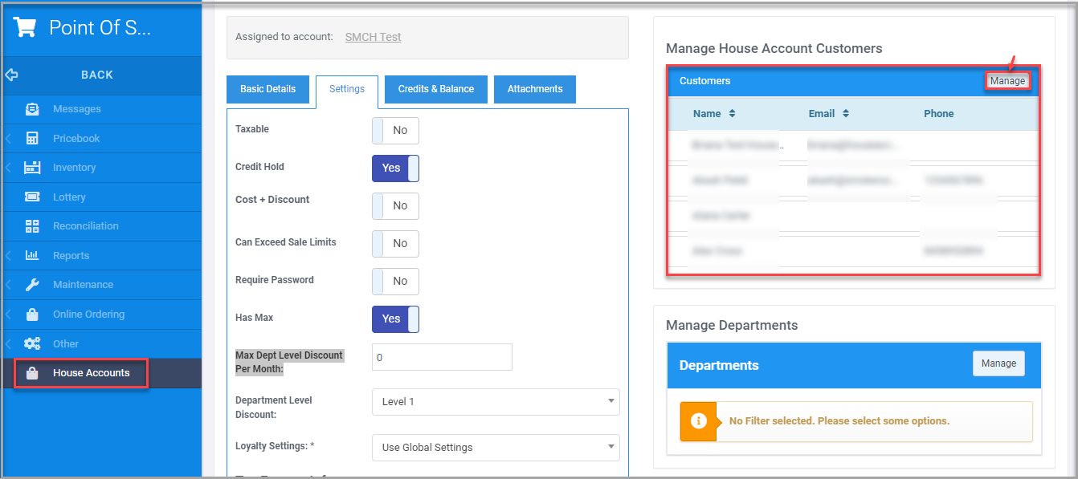1078x479 pixels.
Task: Turn off the Has Max toggle
Action: pos(395,319)
